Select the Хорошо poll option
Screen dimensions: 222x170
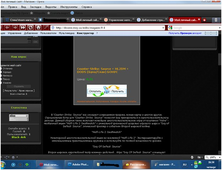point(1,72)
